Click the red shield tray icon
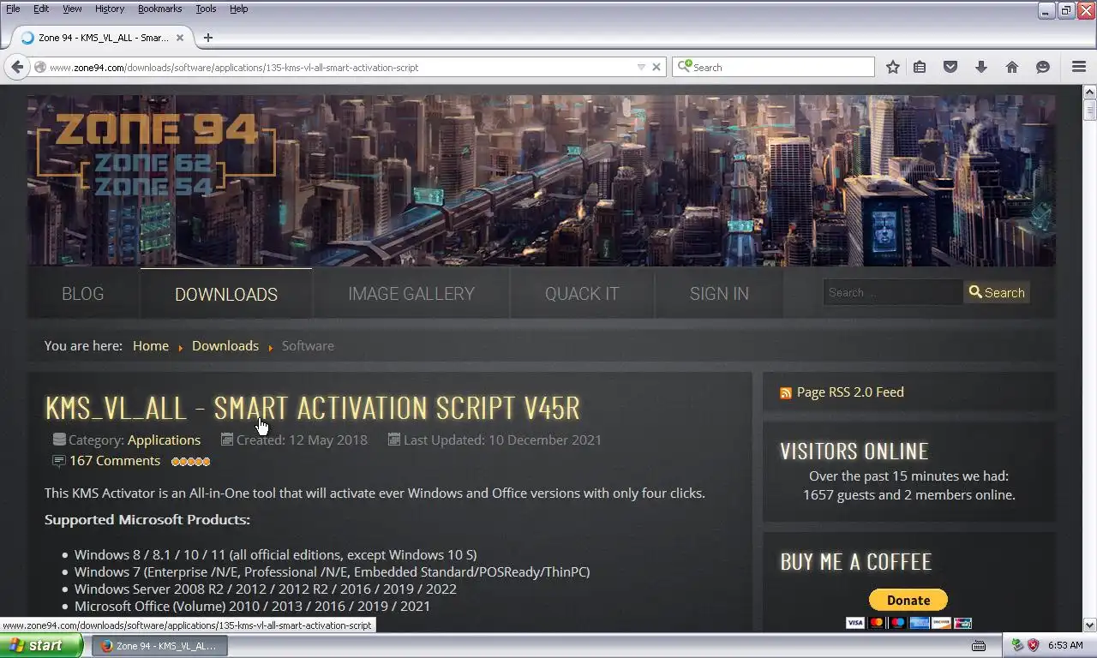 point(1033,645)
